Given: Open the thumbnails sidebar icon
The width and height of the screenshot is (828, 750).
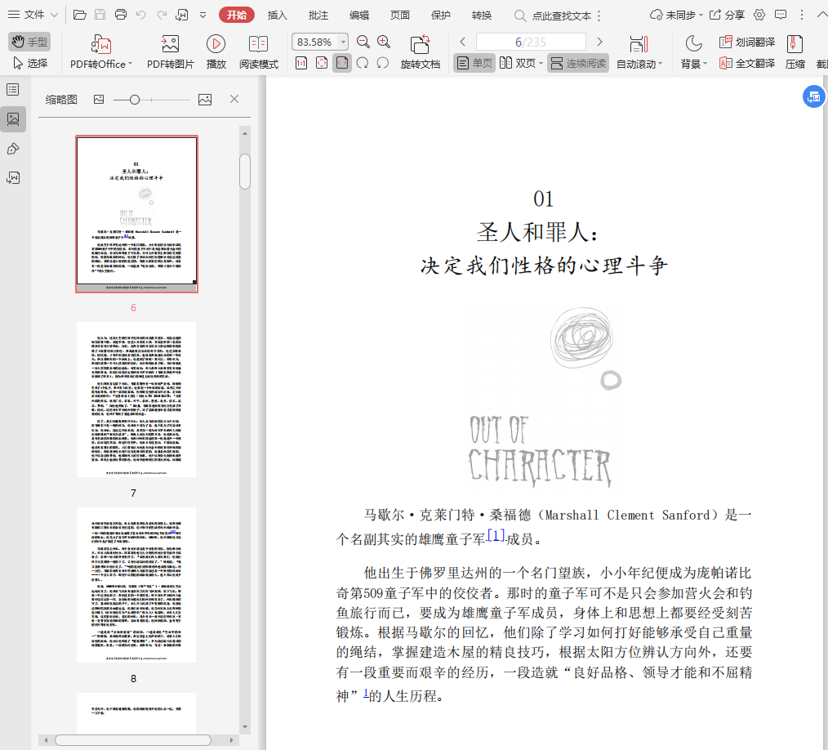Looking at the screenshot, I should [x=13, y=118].
